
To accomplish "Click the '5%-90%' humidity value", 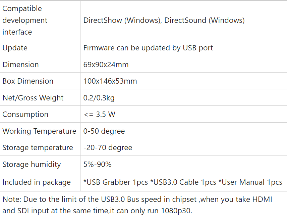I will coord(97,164).
